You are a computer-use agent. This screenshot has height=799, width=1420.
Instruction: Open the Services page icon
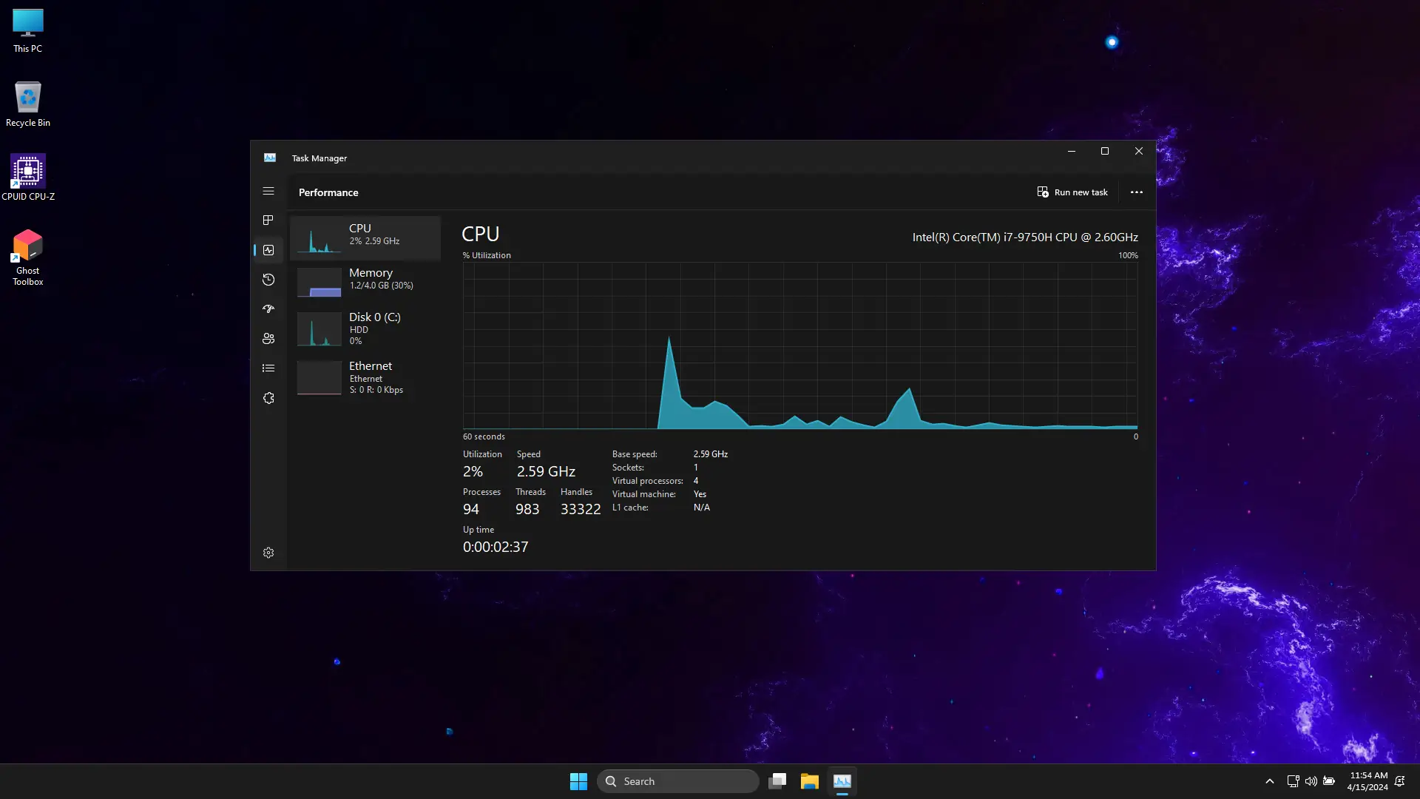click(x=268, y=398)
